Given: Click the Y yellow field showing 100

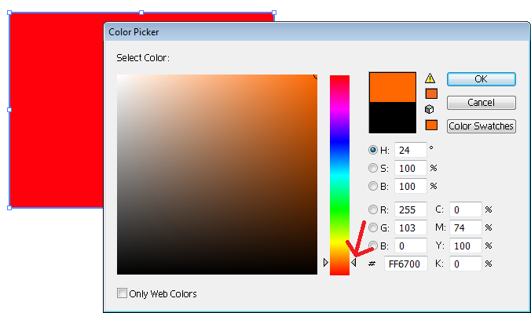Looking at the screenshot, I should coord(465,246).
